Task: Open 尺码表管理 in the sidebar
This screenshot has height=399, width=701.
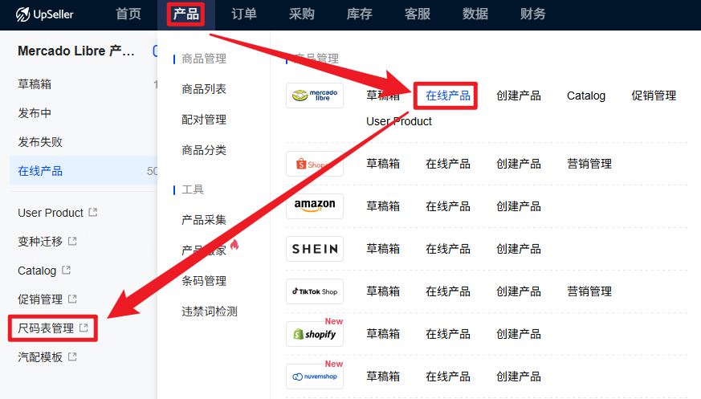Action: coord(46,328)
